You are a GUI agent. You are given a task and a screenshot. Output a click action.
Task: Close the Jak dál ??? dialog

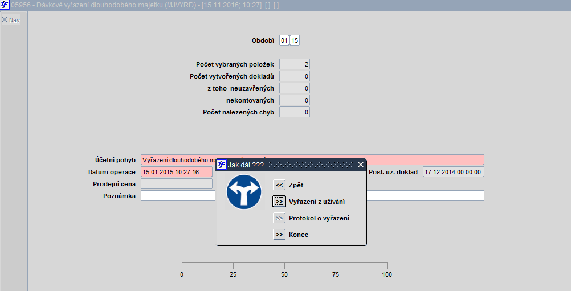(x=361, y=165)
